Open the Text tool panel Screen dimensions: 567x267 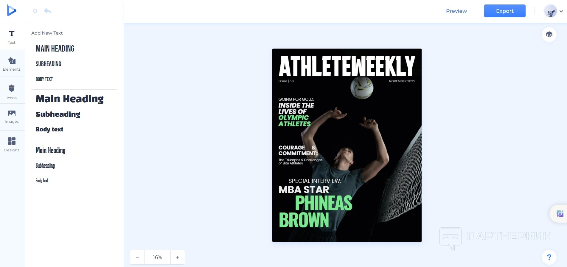pos(12,37)
